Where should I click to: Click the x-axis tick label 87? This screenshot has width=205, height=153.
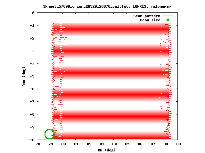click(153, 144)
